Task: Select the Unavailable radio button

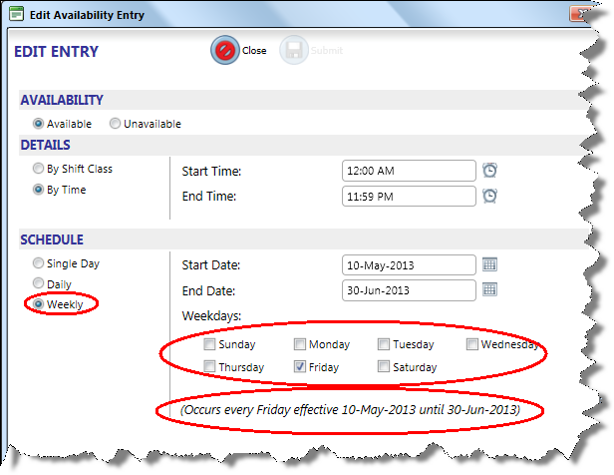Action: (116, 124)
